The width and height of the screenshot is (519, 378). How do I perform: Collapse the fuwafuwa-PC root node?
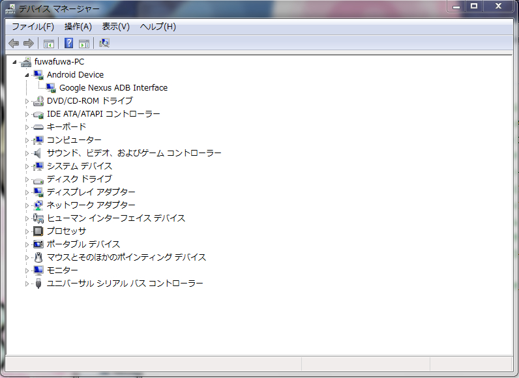tap(14, 62)
